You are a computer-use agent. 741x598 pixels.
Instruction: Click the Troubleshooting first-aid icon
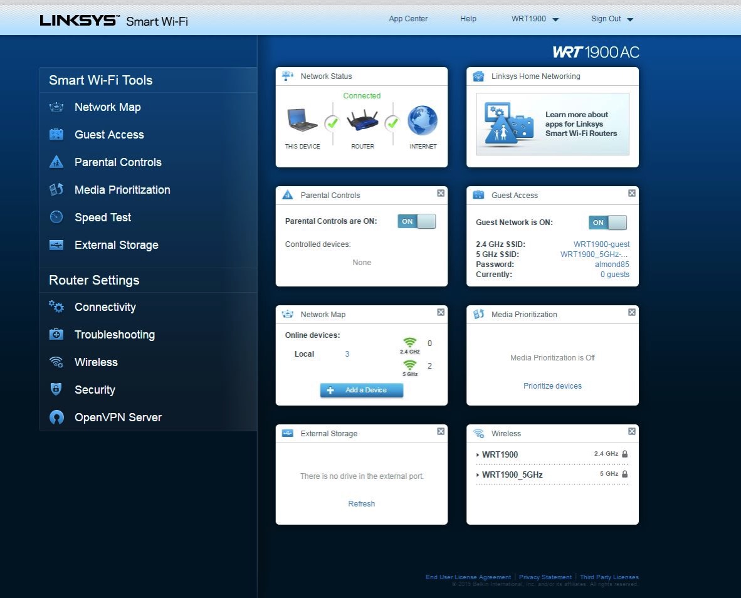(56, 335)
